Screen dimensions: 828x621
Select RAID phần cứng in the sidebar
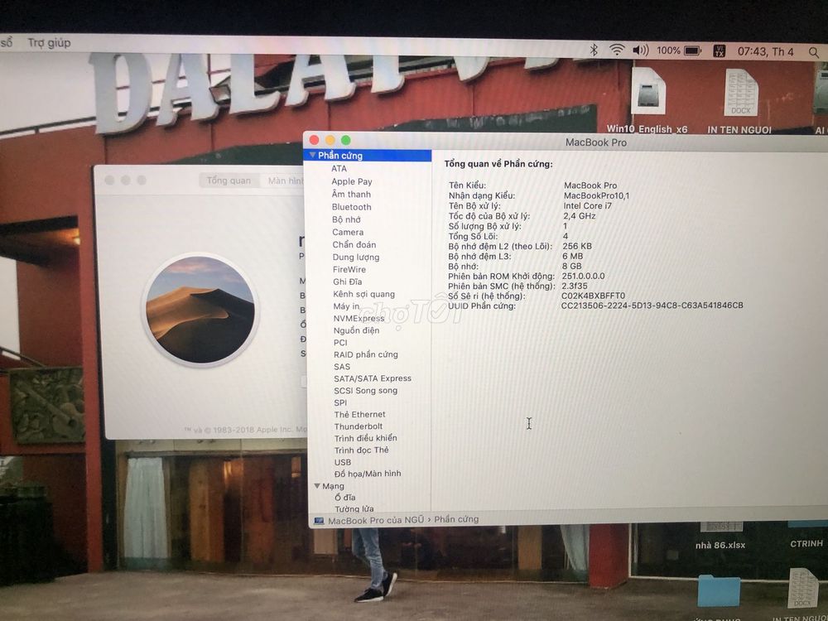point(366,355)
